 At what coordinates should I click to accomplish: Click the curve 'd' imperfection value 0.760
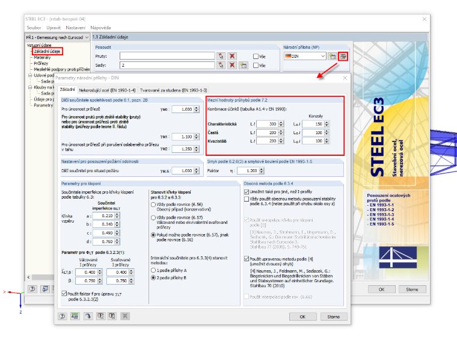click(x=103, y=242)
